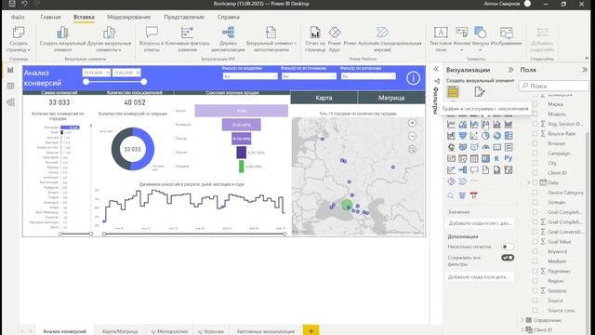Check the Модель field checkbox
595x335 pixels.
[535, 114]
